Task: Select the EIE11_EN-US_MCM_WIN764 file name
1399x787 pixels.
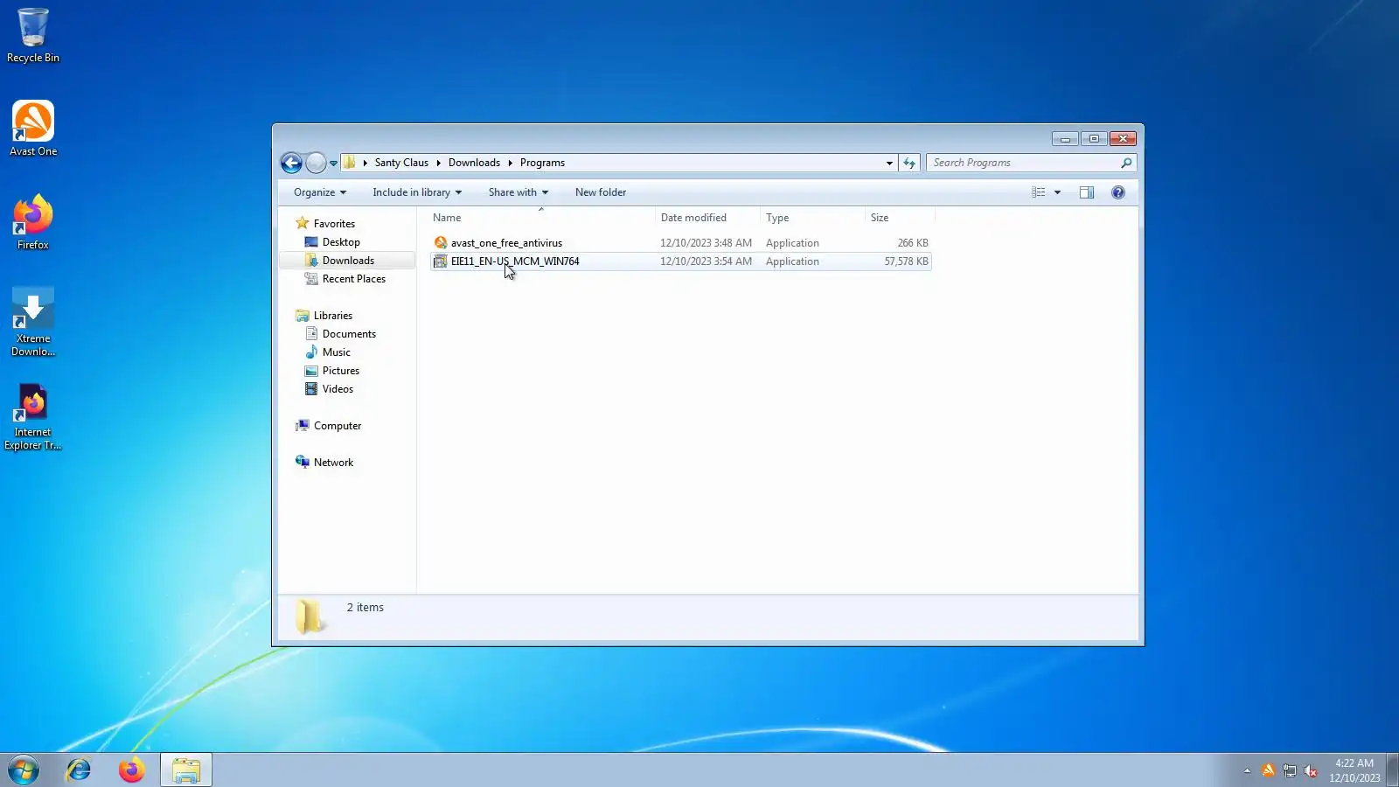Action: click(x=515, y=261)
